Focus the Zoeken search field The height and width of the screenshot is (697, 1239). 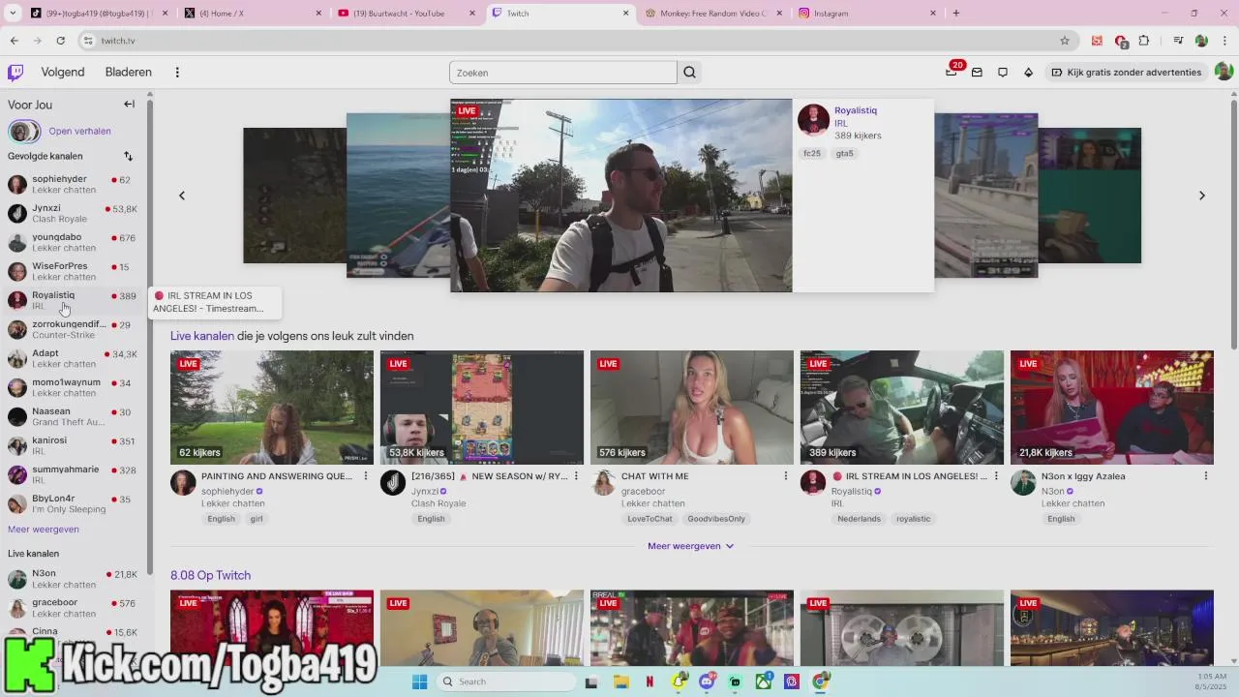coord(563,73)
